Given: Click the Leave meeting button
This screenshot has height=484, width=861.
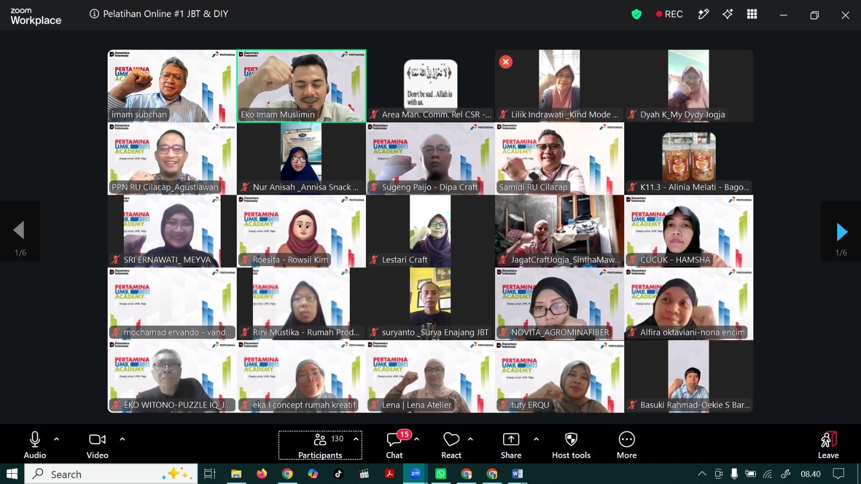Looking at the screenshot, I should (828, 445).
